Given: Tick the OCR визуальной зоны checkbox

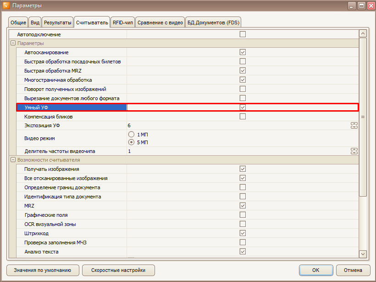Looking at the screenshot, I should point(243,224).
